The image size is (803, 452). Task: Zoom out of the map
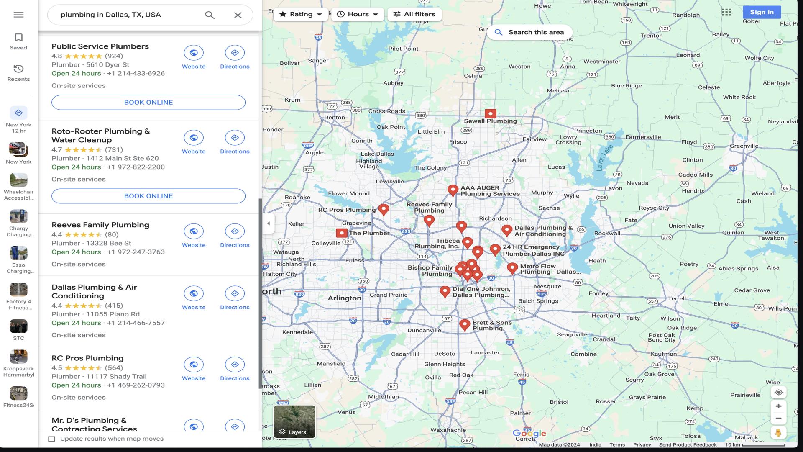coord(778,418)
